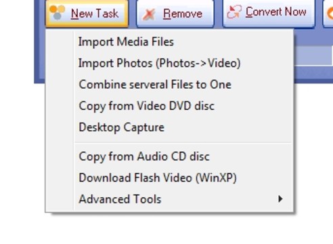Click the partially visible orange icon at right edge
The width and height of the screenshot is (333, 244).
330,14
